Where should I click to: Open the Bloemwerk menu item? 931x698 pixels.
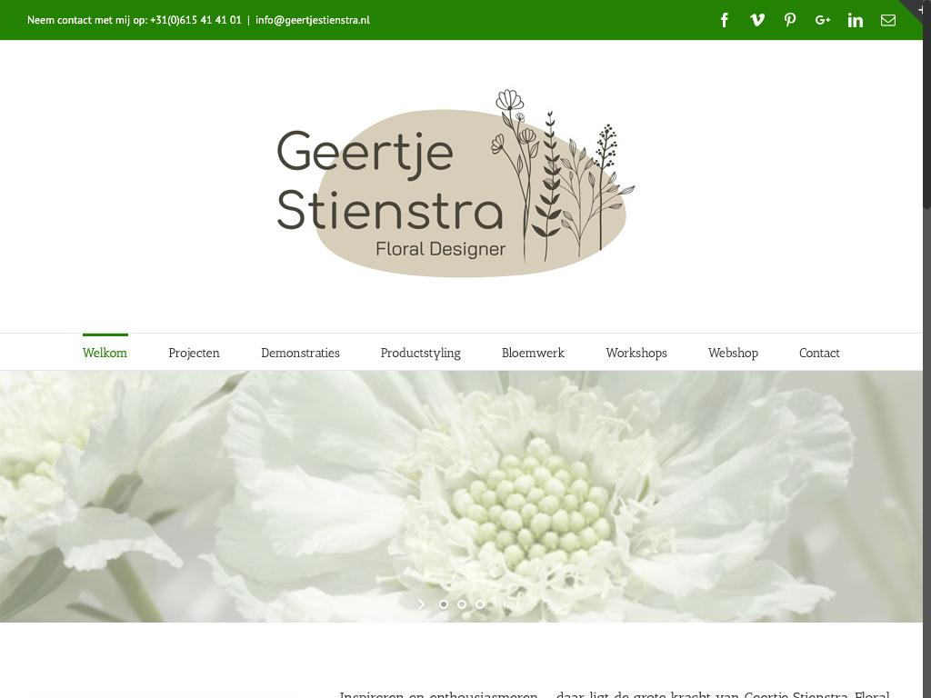pyautogui.click(x=533, y=353)
